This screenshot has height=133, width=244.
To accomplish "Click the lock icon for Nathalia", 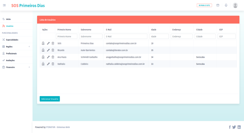I will (43, 64).
